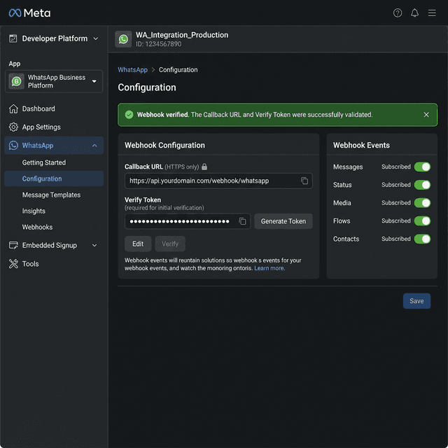Toggle the Media subscription switch
This screenshot has width=448, height=448.
(x=422, y=203)
